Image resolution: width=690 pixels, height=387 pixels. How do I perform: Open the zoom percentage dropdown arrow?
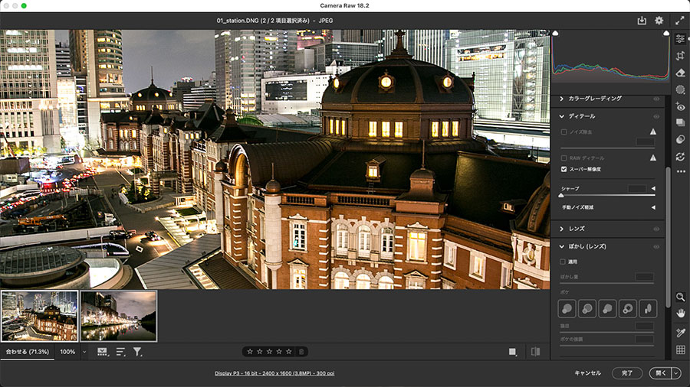[x=84, y=352]
